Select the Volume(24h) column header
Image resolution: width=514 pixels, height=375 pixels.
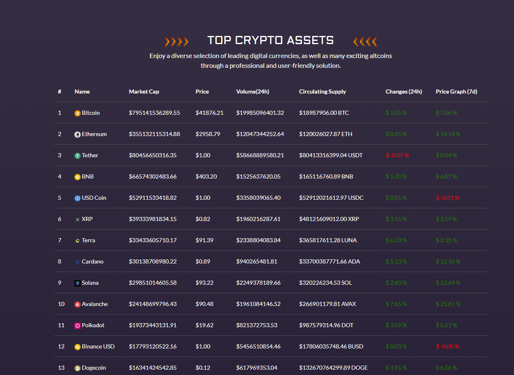pos(252,92)
